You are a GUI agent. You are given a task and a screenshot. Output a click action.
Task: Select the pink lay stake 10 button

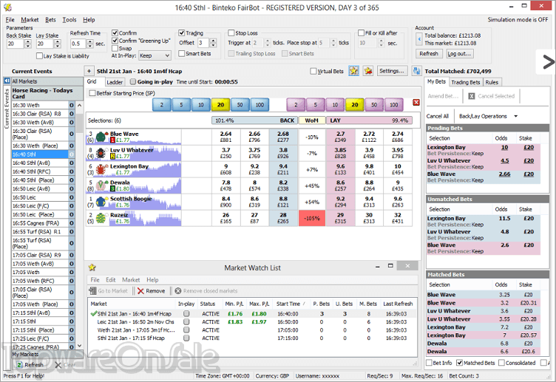[335, 105]
